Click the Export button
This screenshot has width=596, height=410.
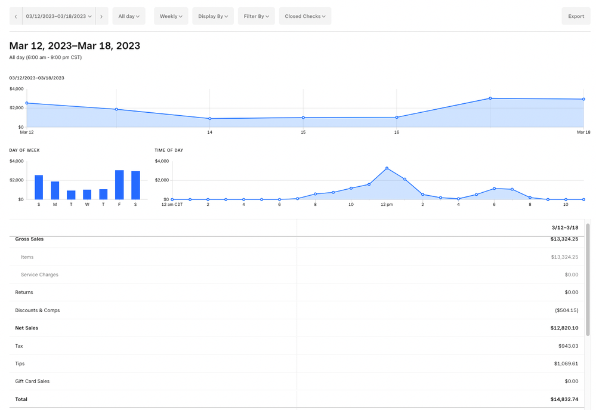coord(575,16)
